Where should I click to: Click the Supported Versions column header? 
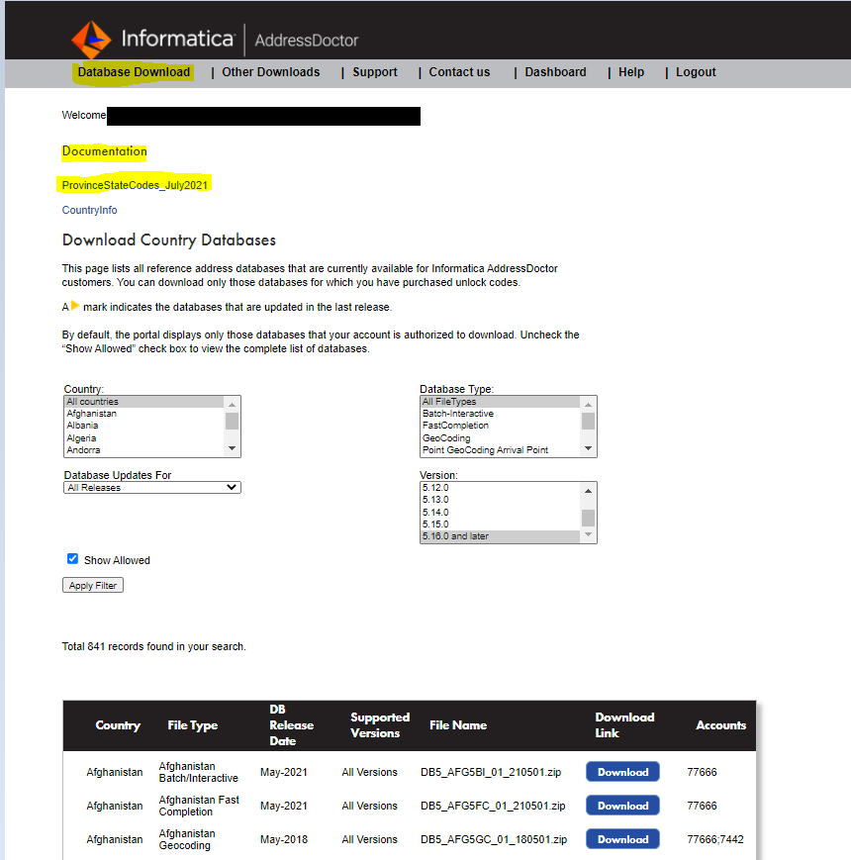pyautogui.click(x=380, y=725)
